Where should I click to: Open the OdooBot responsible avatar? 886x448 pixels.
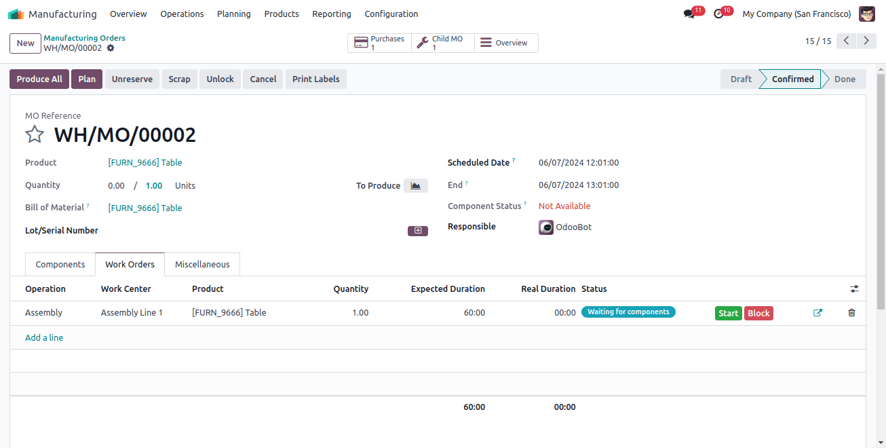point(546,227)
